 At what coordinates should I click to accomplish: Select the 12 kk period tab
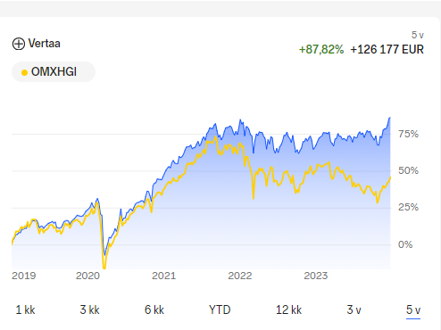point(288,310)
